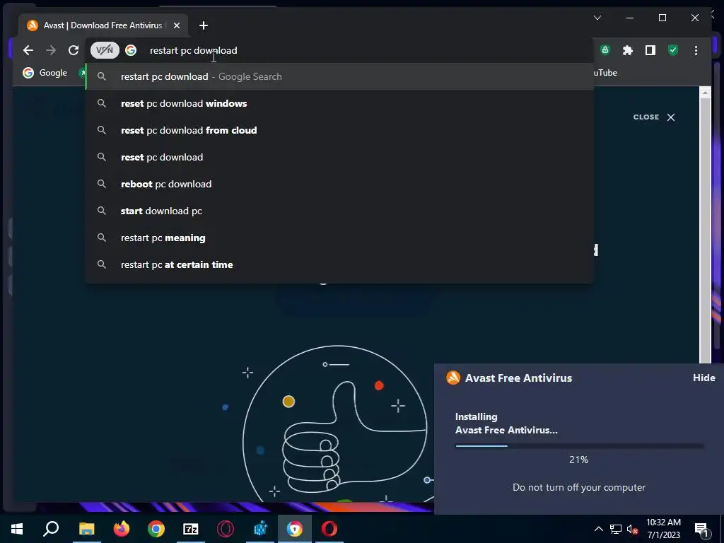Image resolution: width=724 pixels, height=543 pixels.
Task: Click the page scrollbar up arrow
Action: 705,93
